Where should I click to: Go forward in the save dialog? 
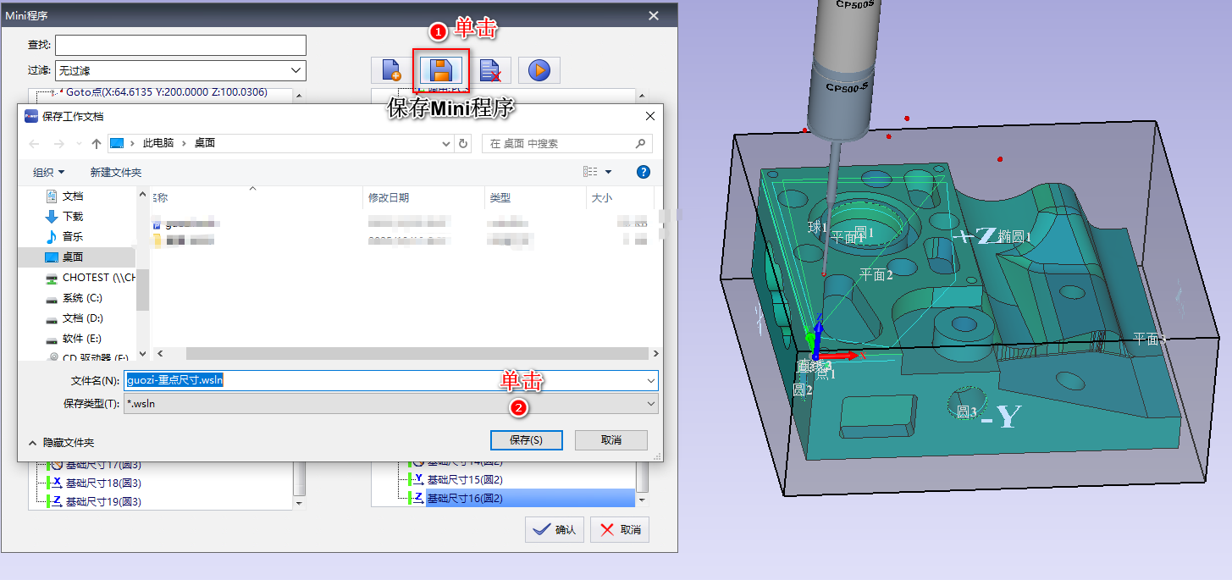point(59,144)
